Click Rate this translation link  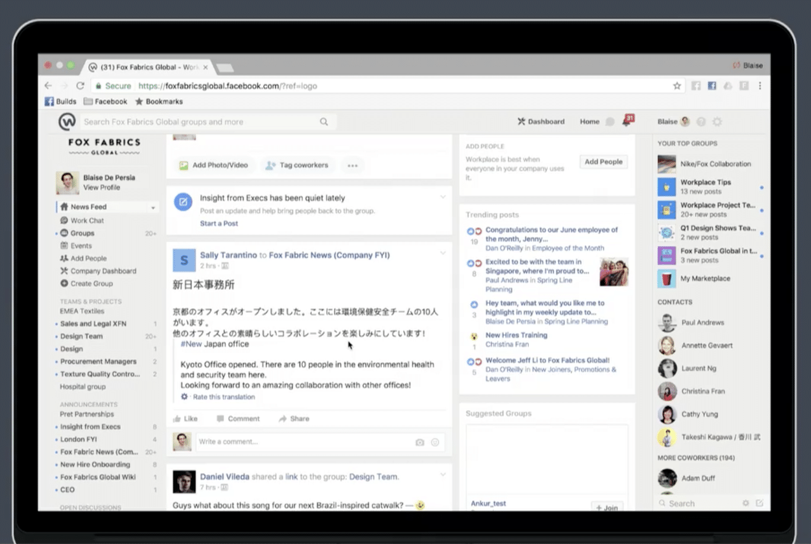223,397
